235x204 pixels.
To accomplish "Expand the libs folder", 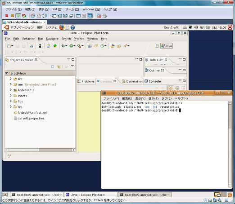I will 11,101.
